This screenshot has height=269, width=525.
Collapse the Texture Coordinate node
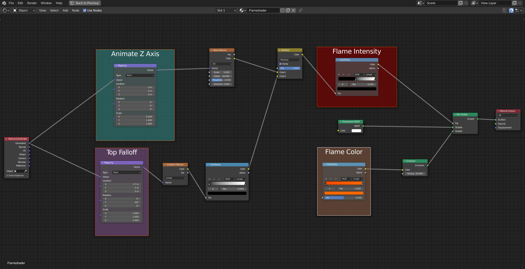(x=6, y=139)
